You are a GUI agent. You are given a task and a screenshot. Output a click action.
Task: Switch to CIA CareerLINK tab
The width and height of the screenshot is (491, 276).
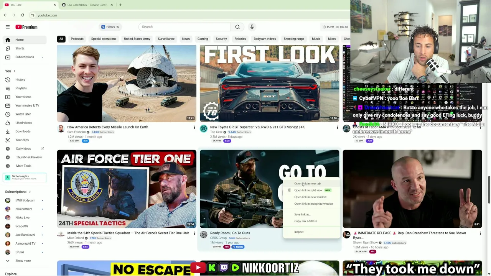pos(87,5)
